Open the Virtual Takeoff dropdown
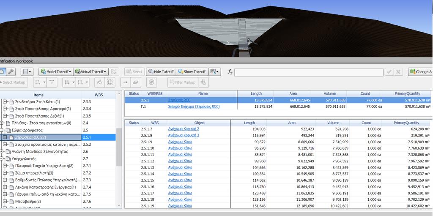The width and height of the screenshot is (433, 216). tap(90, 72)
